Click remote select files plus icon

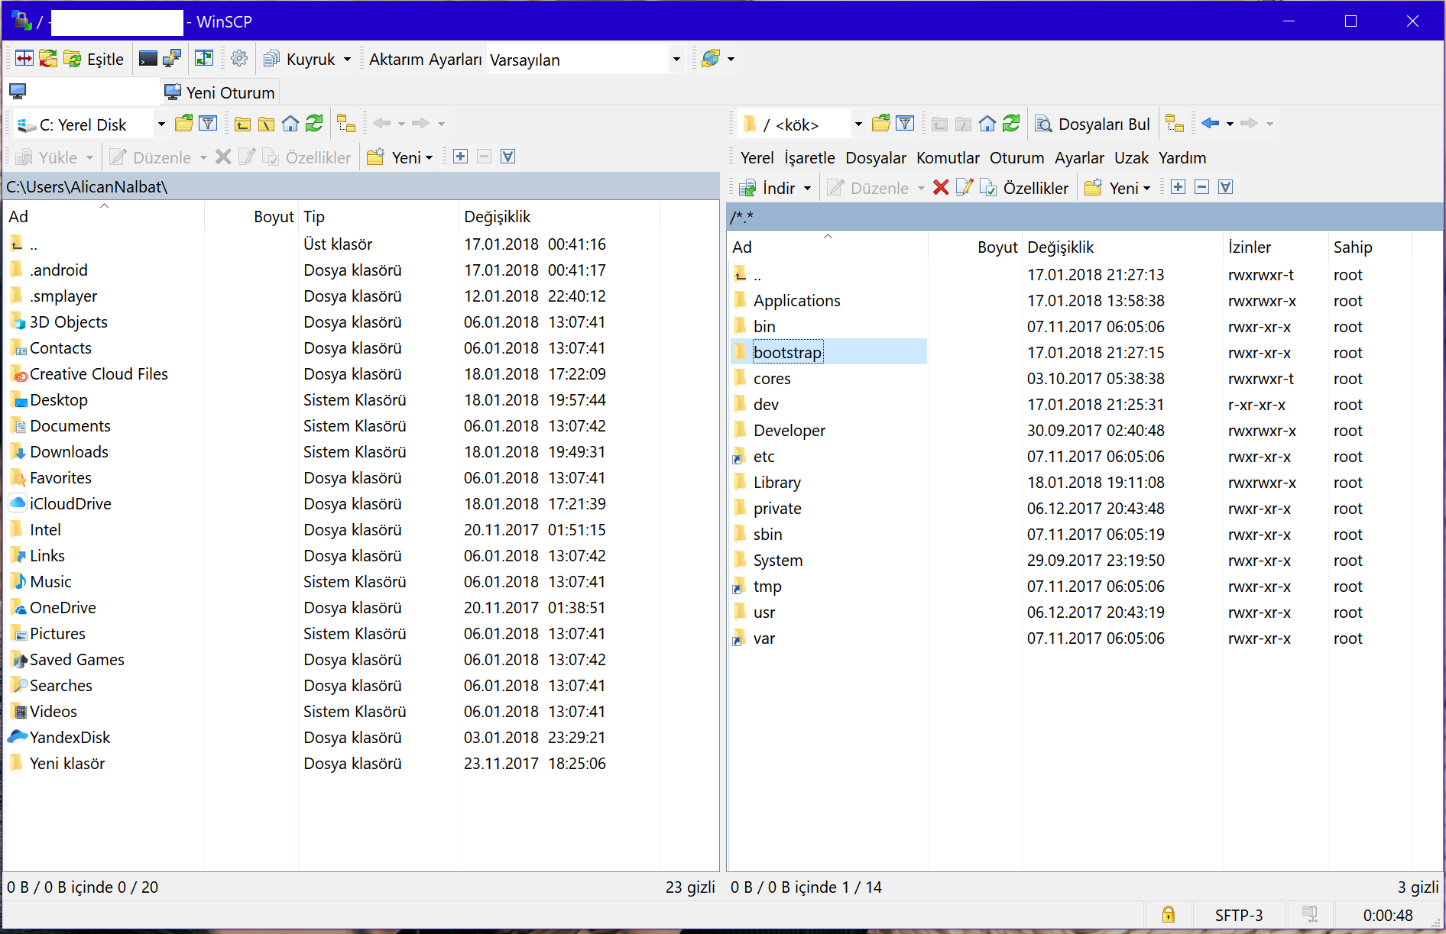point(1178,187)
